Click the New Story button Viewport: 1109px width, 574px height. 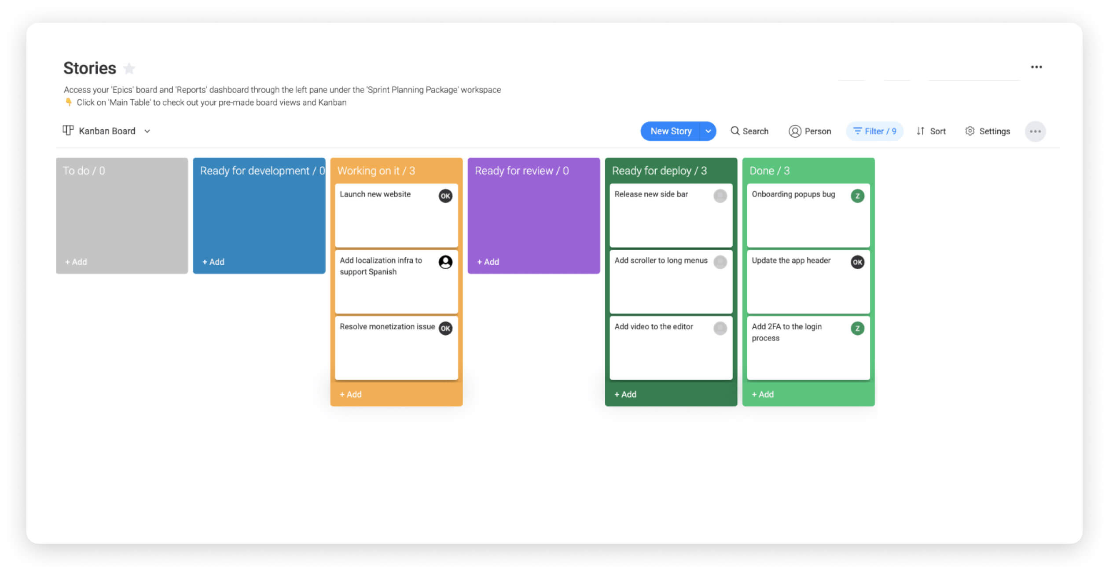pyautogui.click(x=670, y=131)
